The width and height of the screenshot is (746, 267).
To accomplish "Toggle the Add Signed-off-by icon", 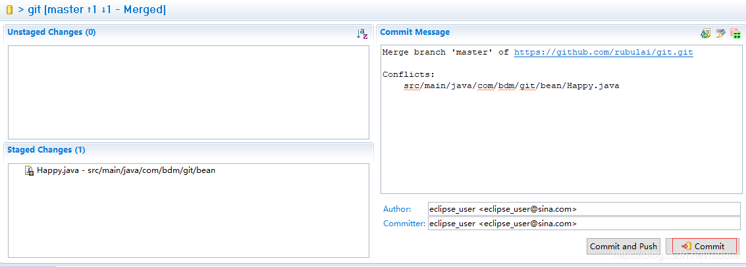I will [720, 33].
